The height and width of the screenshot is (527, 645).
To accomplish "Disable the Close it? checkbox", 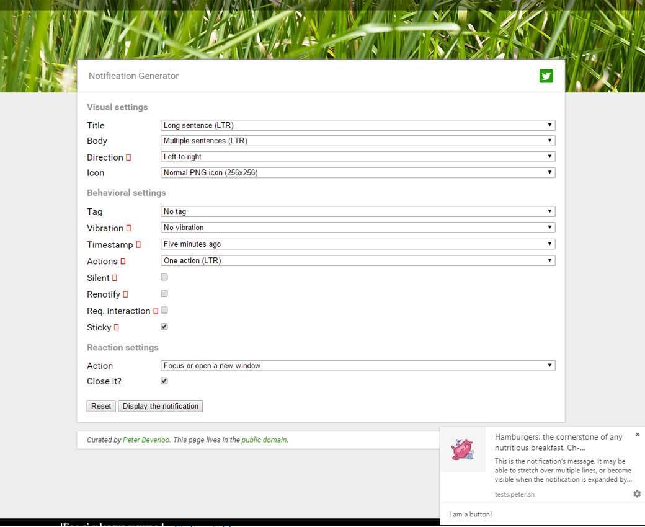I will (x=164, y=381).
